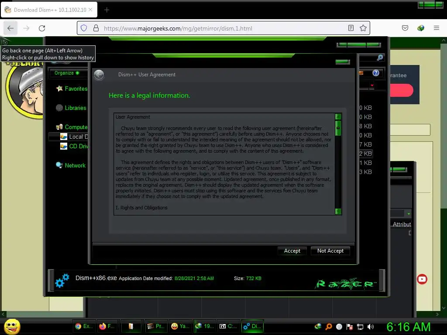
Task: Reload the MajorGeeks page
Action: 42,28
